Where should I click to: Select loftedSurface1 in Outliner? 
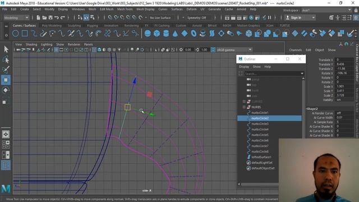point(261,157)
